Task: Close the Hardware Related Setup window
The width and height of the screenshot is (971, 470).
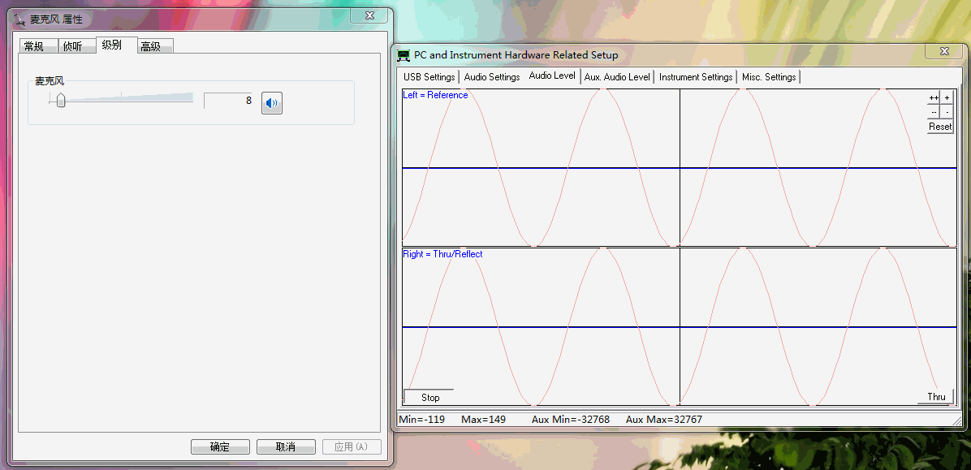Action: (943, 51)
